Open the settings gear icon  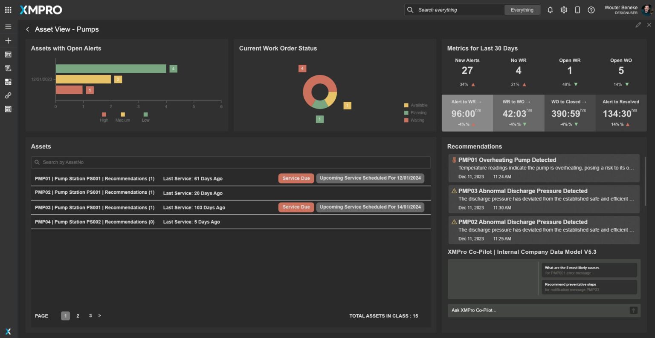click(564, 10)
